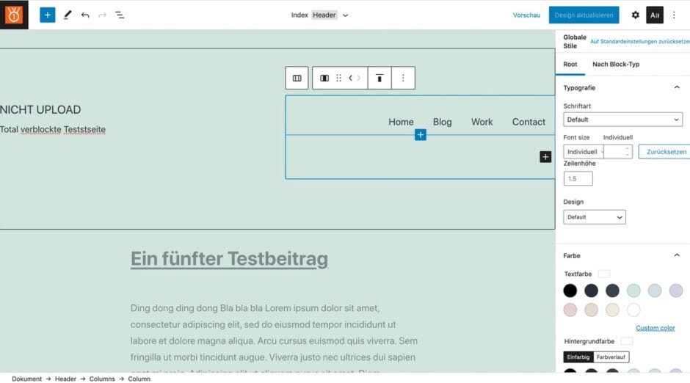Switch background to Einfarbig mode
The height and width of the screenshot is (383, 690).
pos(577,357)
